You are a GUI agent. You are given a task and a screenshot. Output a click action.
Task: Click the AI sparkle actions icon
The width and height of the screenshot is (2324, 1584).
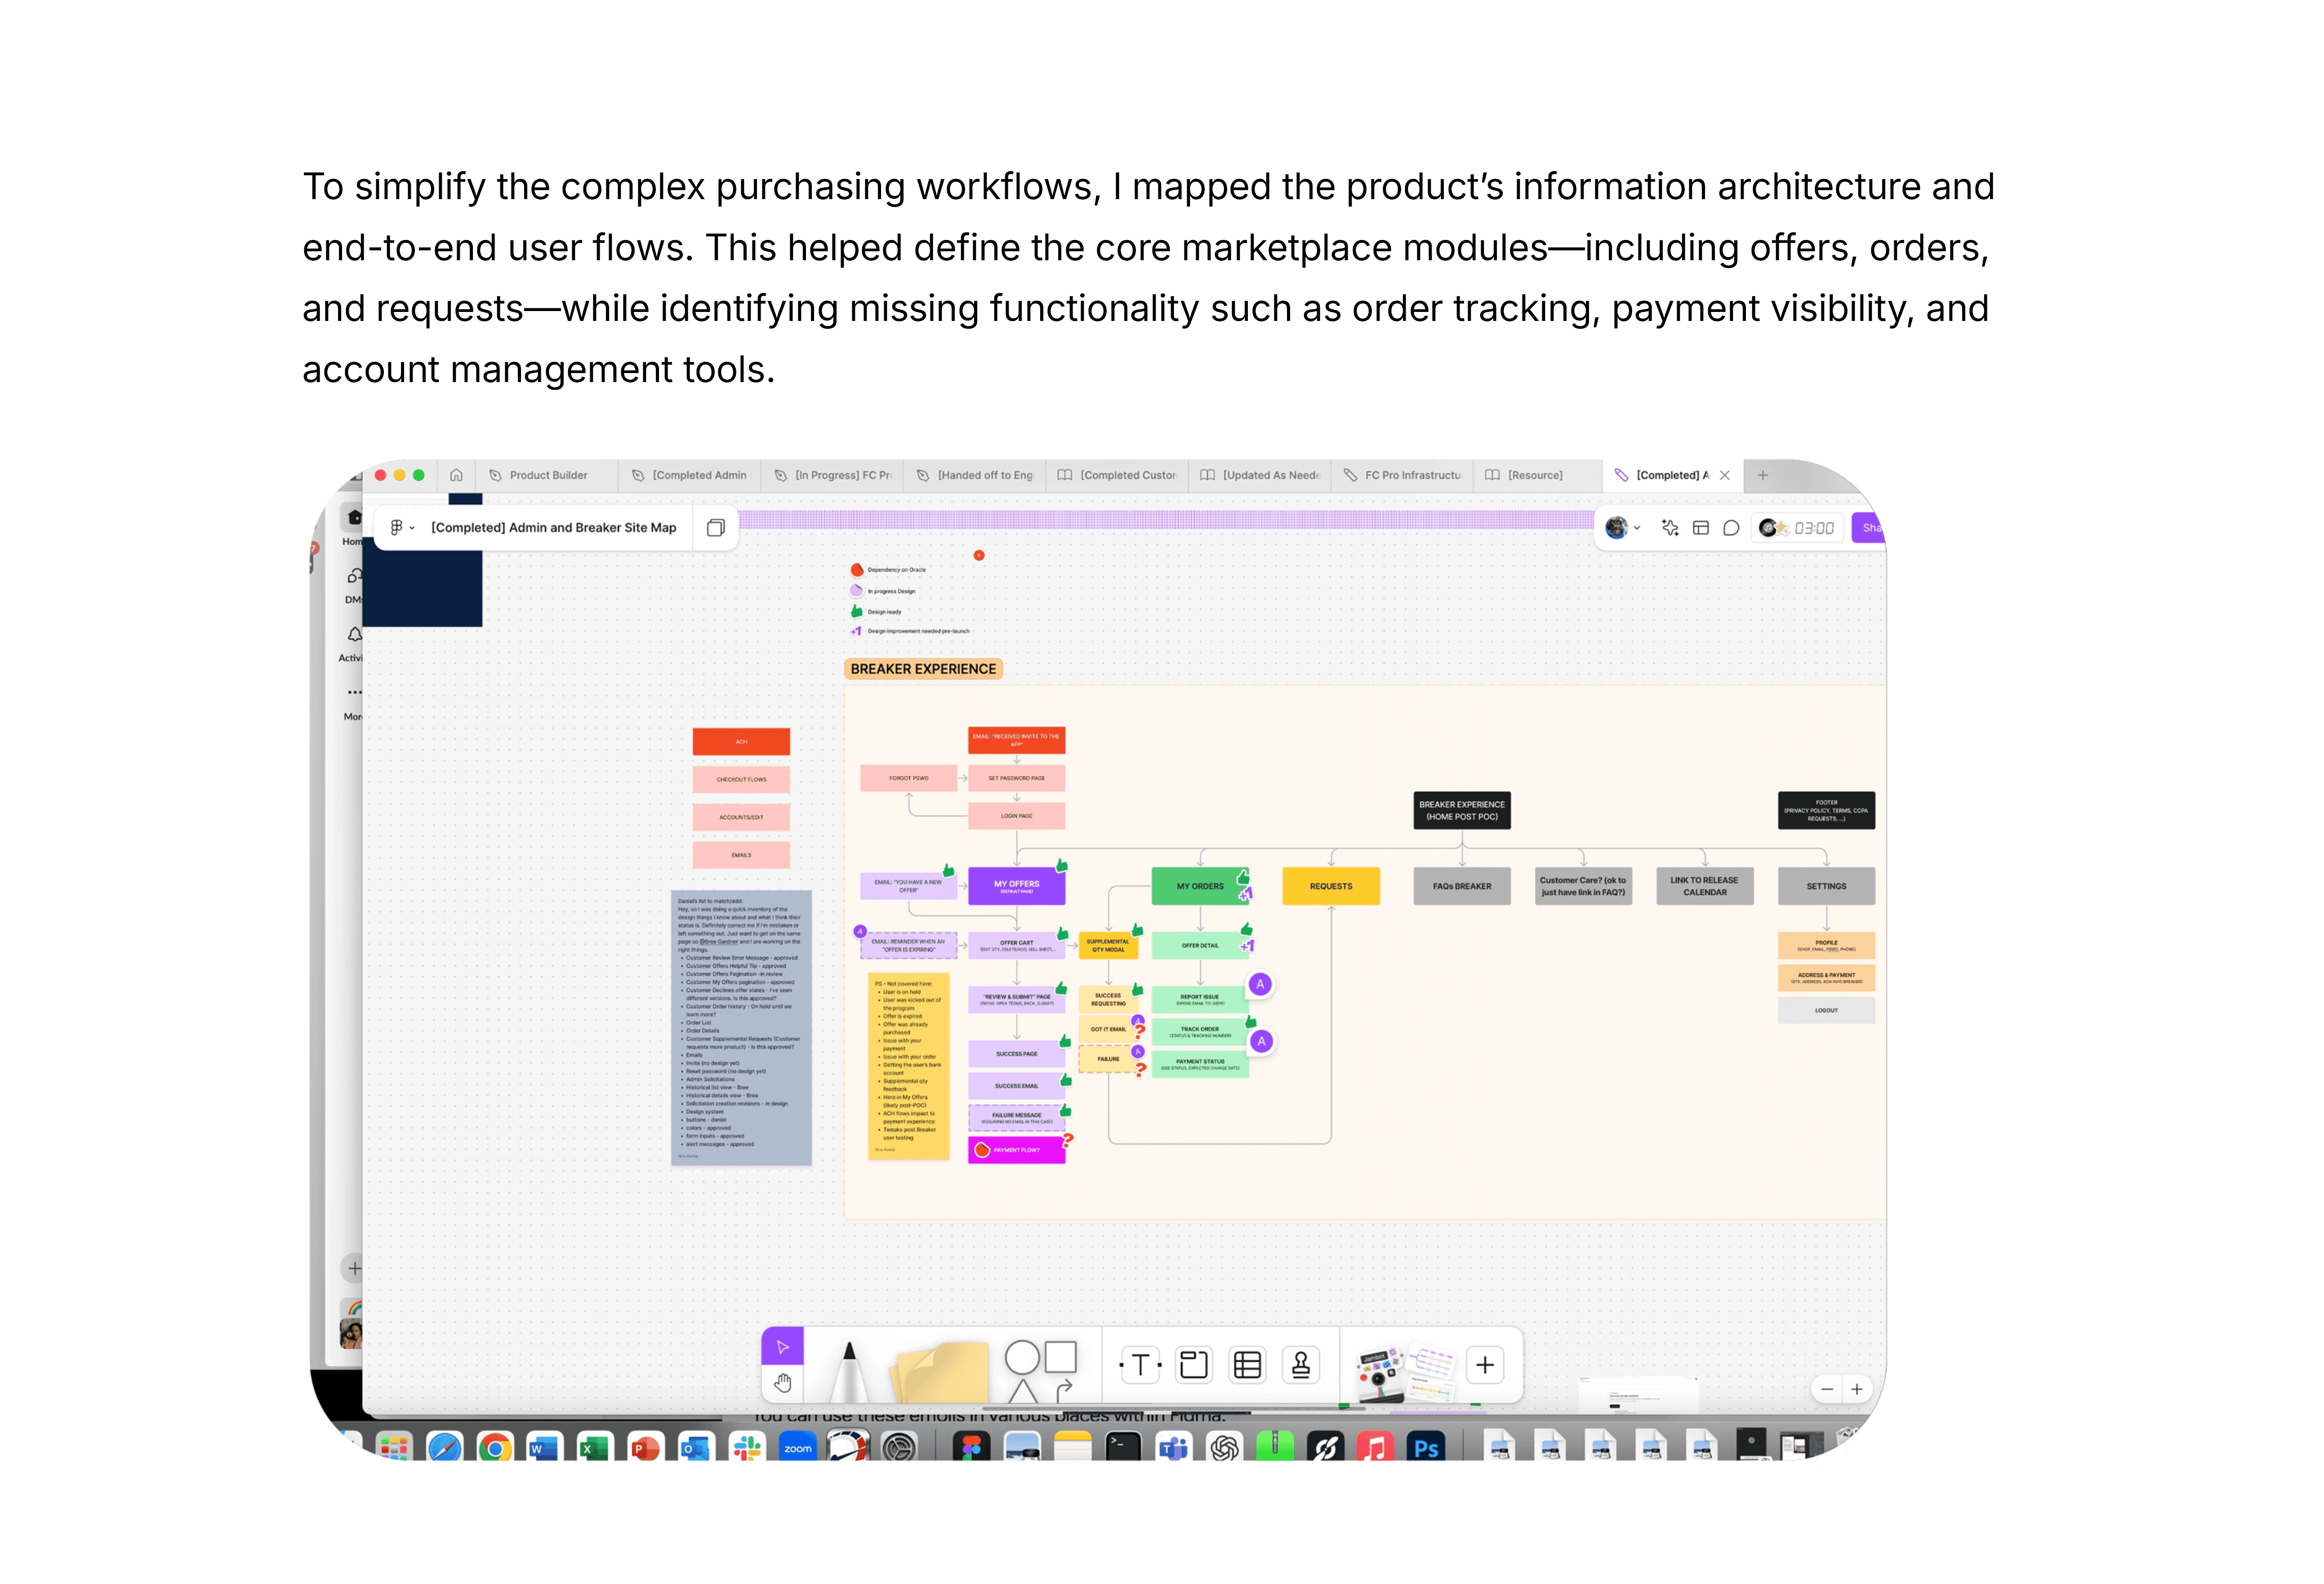(1670, 528)
